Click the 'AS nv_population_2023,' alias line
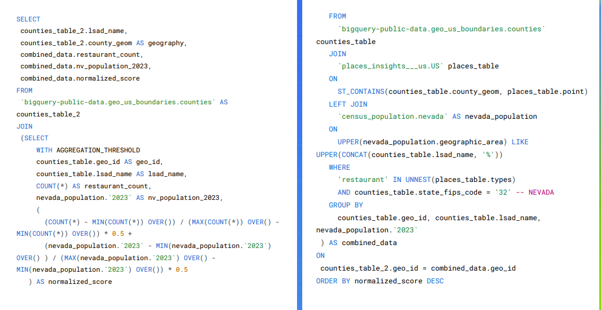 click(x=129, y=198)
